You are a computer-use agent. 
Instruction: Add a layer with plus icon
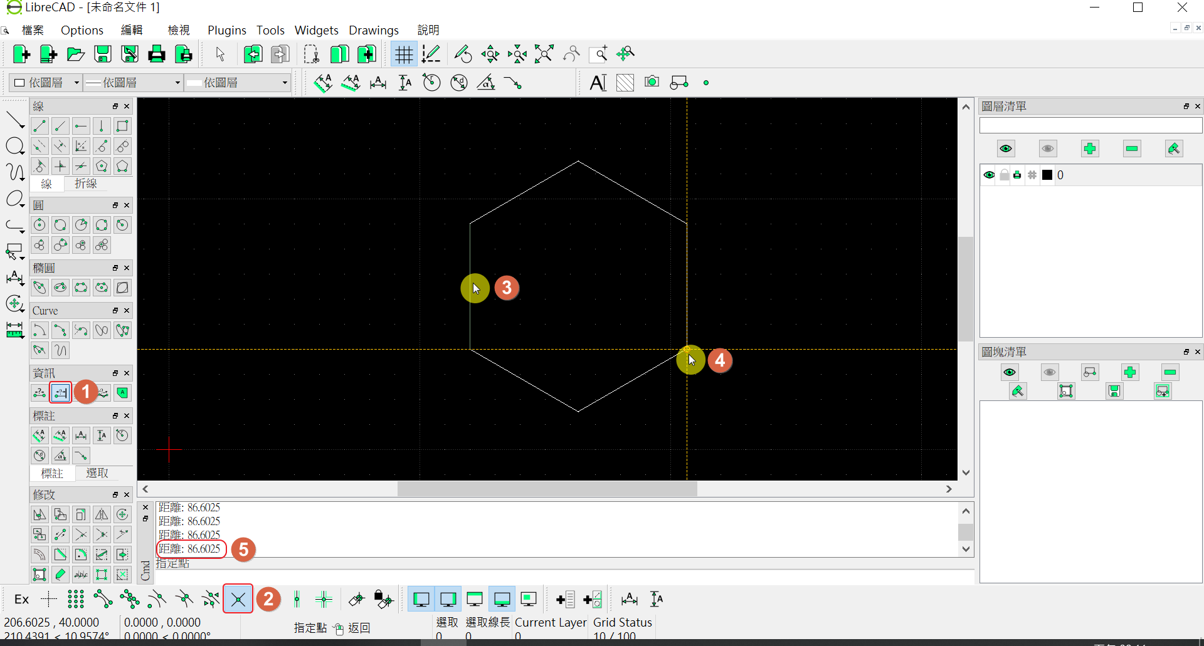point(1090,148)
